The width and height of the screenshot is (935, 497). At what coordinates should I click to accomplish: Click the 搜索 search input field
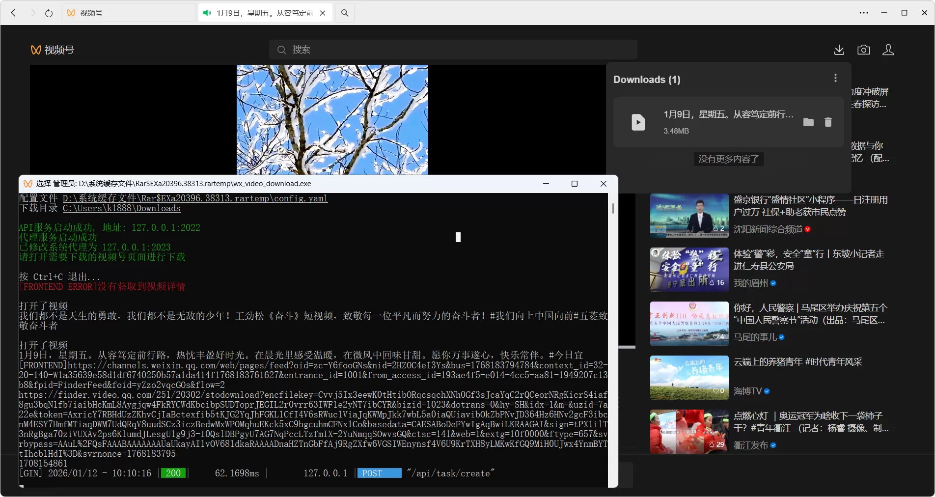click(452, 50)
